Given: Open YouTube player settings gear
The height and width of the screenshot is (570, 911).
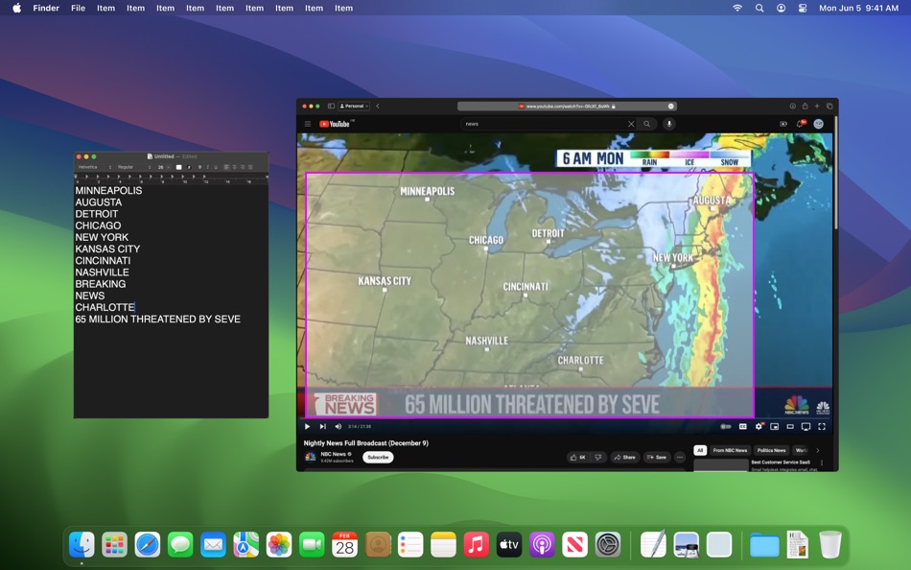Looking at the screenshot, I should tap(759, 426).
